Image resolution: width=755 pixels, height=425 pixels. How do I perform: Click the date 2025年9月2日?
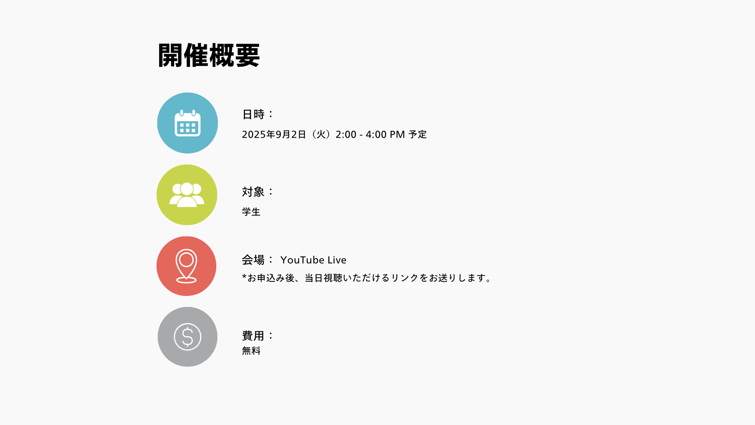point(274,135)
